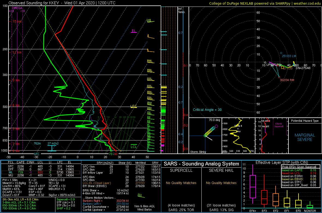322x213 pixels.
Task: Click the 'Inf. Temp.' inset header
Action: (182, 10)
